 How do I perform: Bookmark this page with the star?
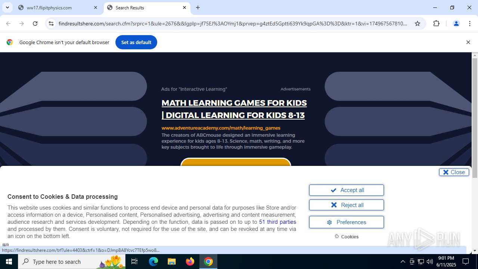tap(418, 24)
